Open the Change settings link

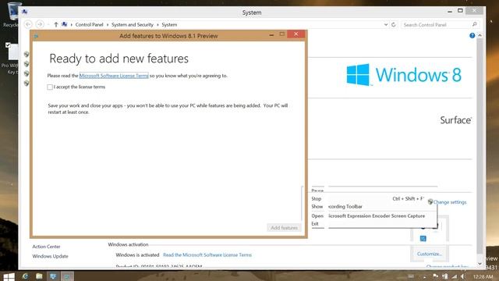tap(450, 202)
